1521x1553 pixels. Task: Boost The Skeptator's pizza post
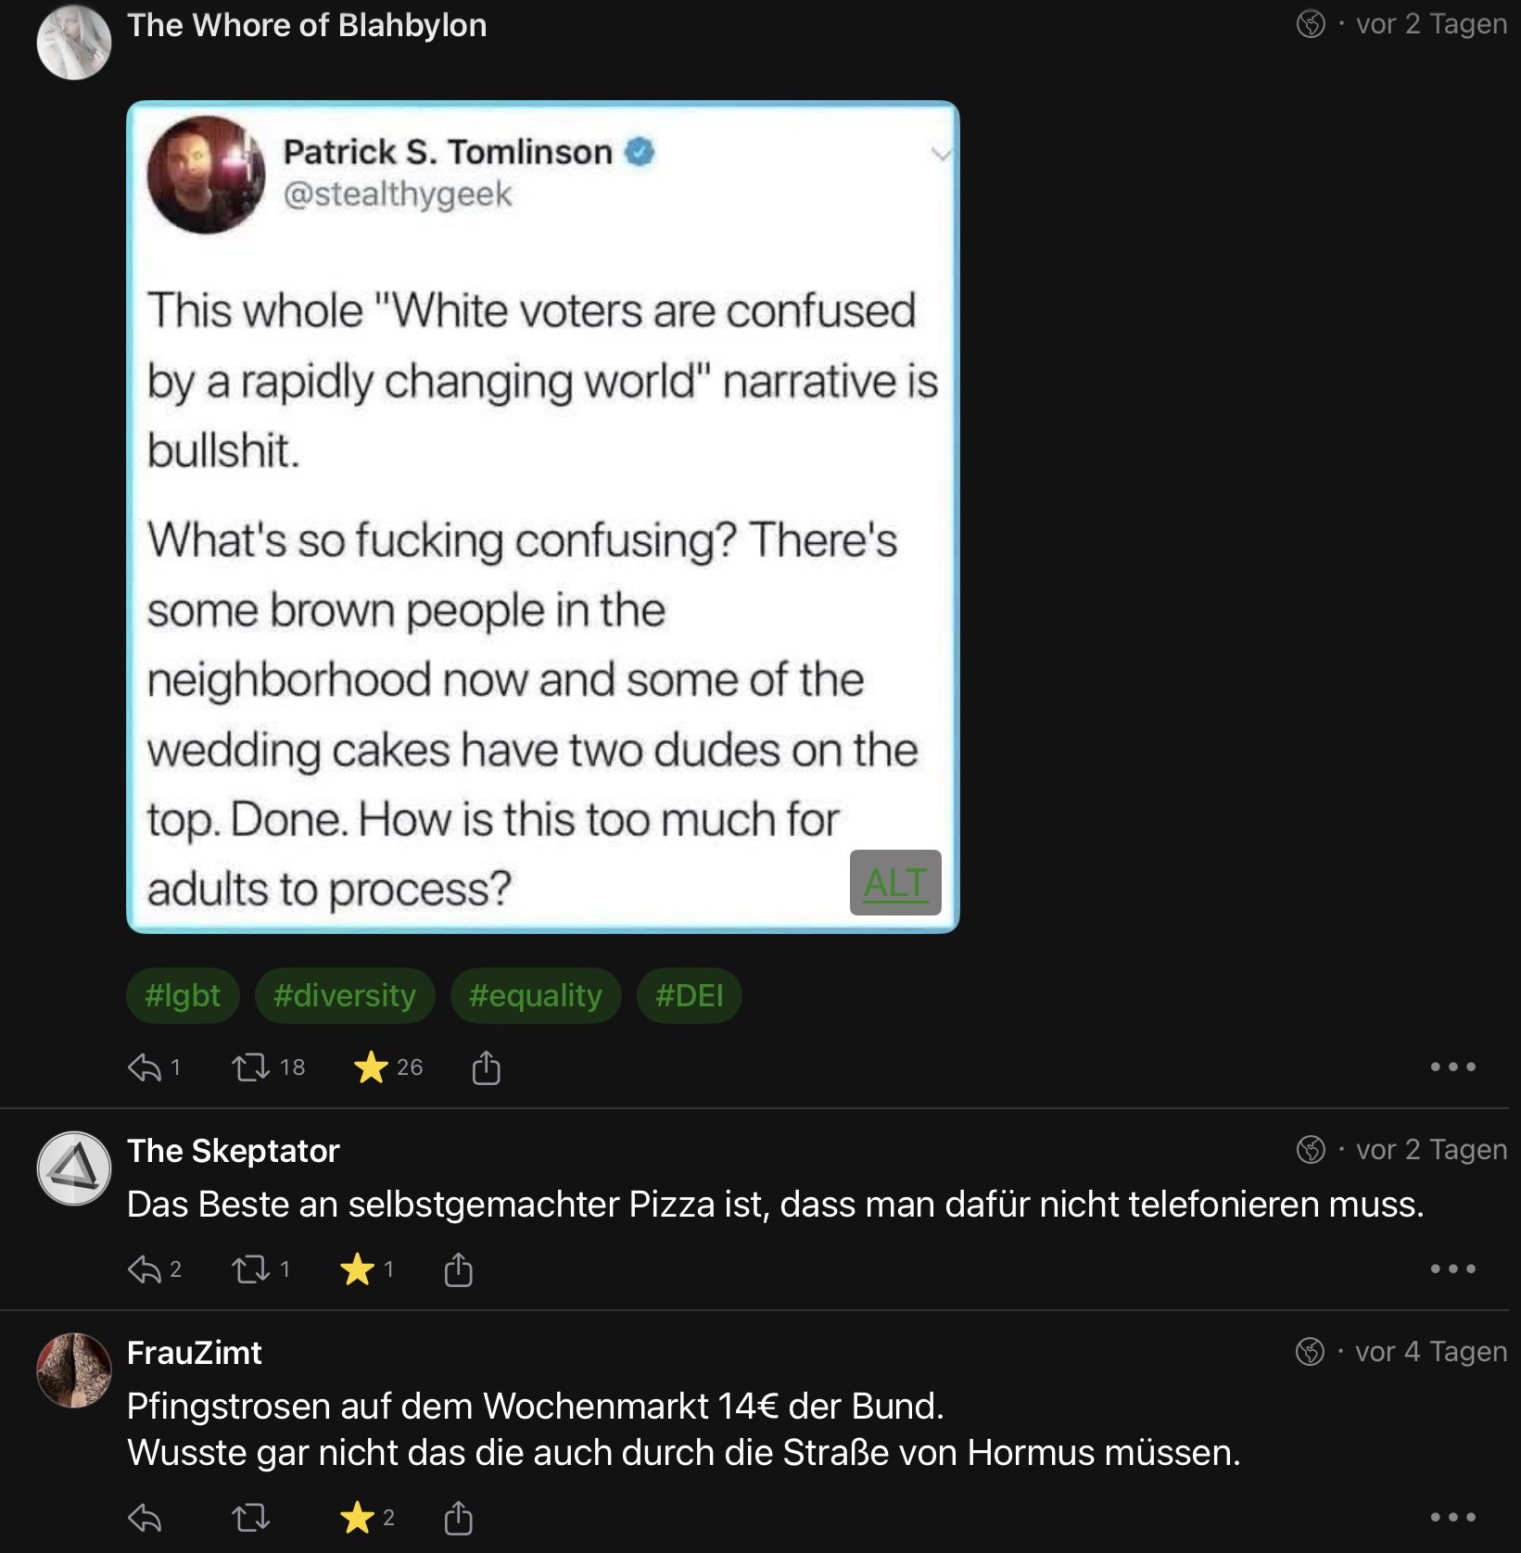(250, 1269)
